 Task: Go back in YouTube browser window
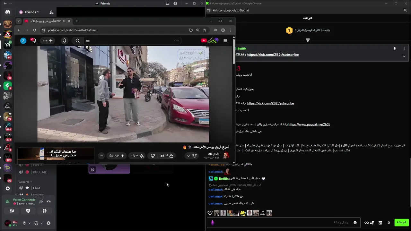pyautogui.click(x=19, y=30)
